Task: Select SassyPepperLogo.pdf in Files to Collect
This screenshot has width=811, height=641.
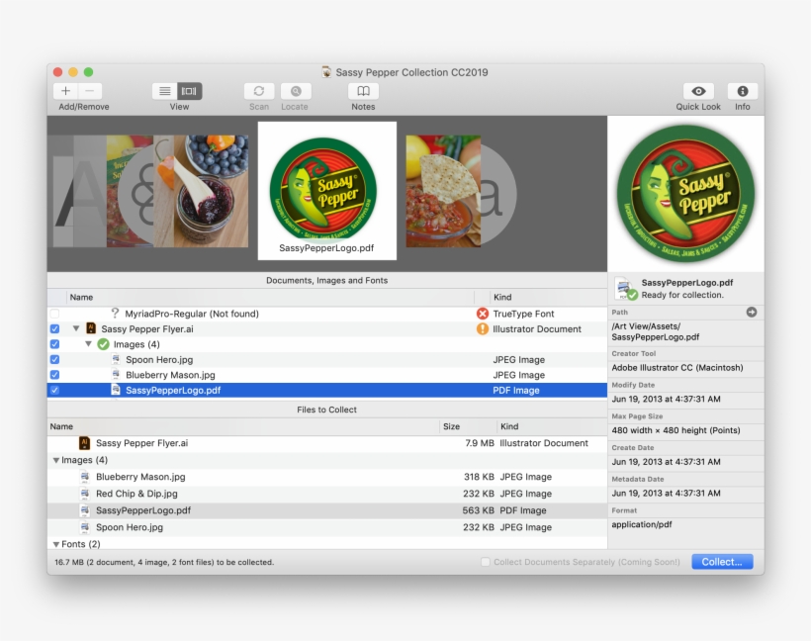Action: click(x=327, y=510)
